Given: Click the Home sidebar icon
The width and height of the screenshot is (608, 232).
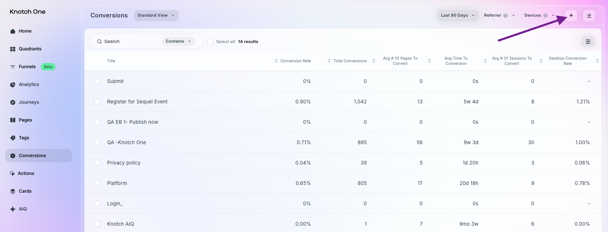Looking at the screenshot, I should [x=13, y=31].
